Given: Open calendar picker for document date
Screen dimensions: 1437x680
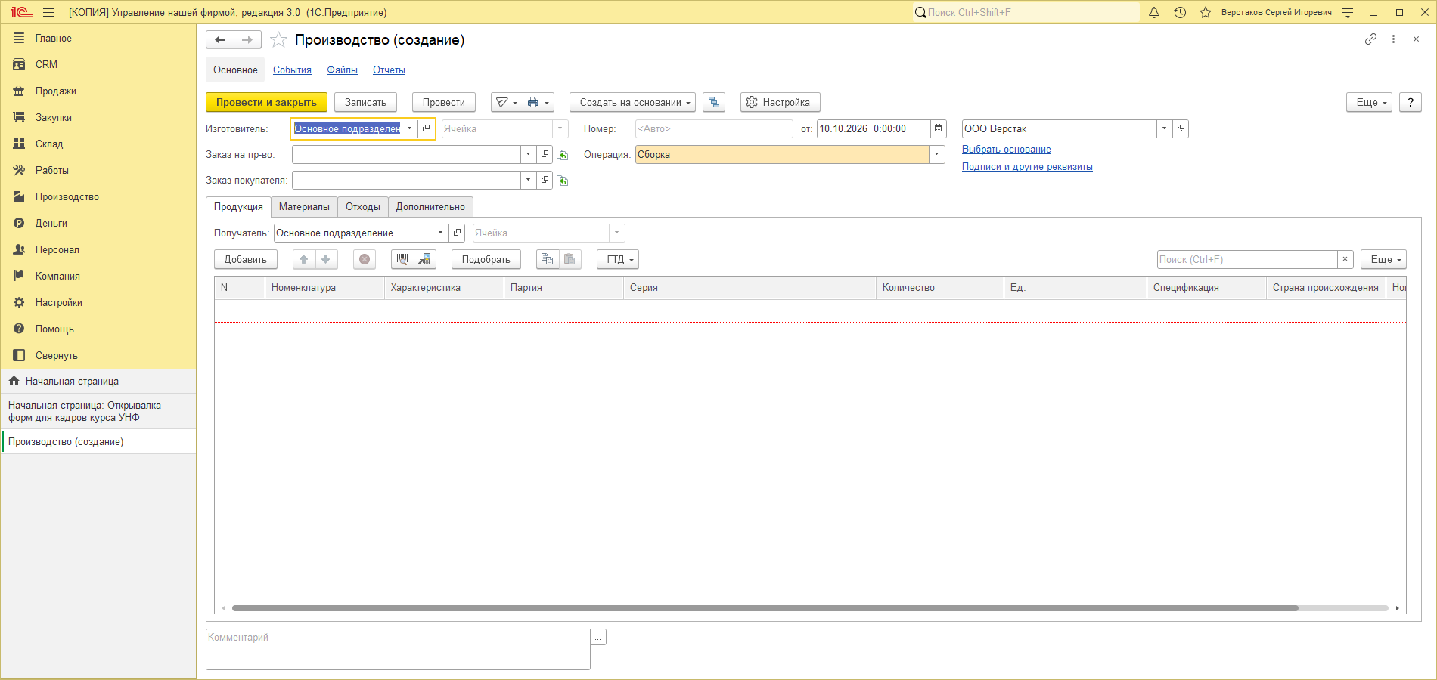Looking at the screenshot, I should tap(939, 128).
